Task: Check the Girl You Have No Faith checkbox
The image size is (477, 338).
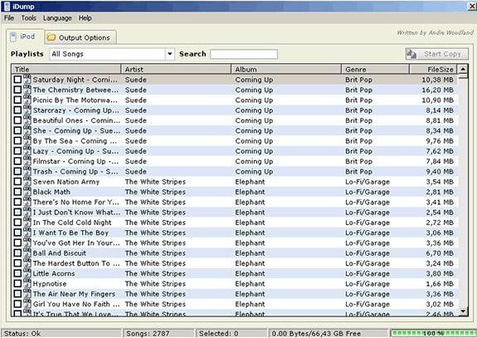Action: coord(17,304)
